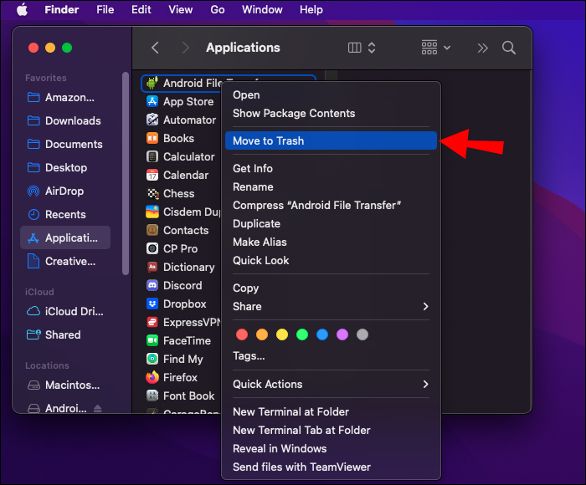
Task: Open the group-by options dropdown
Action: [436, 48]
